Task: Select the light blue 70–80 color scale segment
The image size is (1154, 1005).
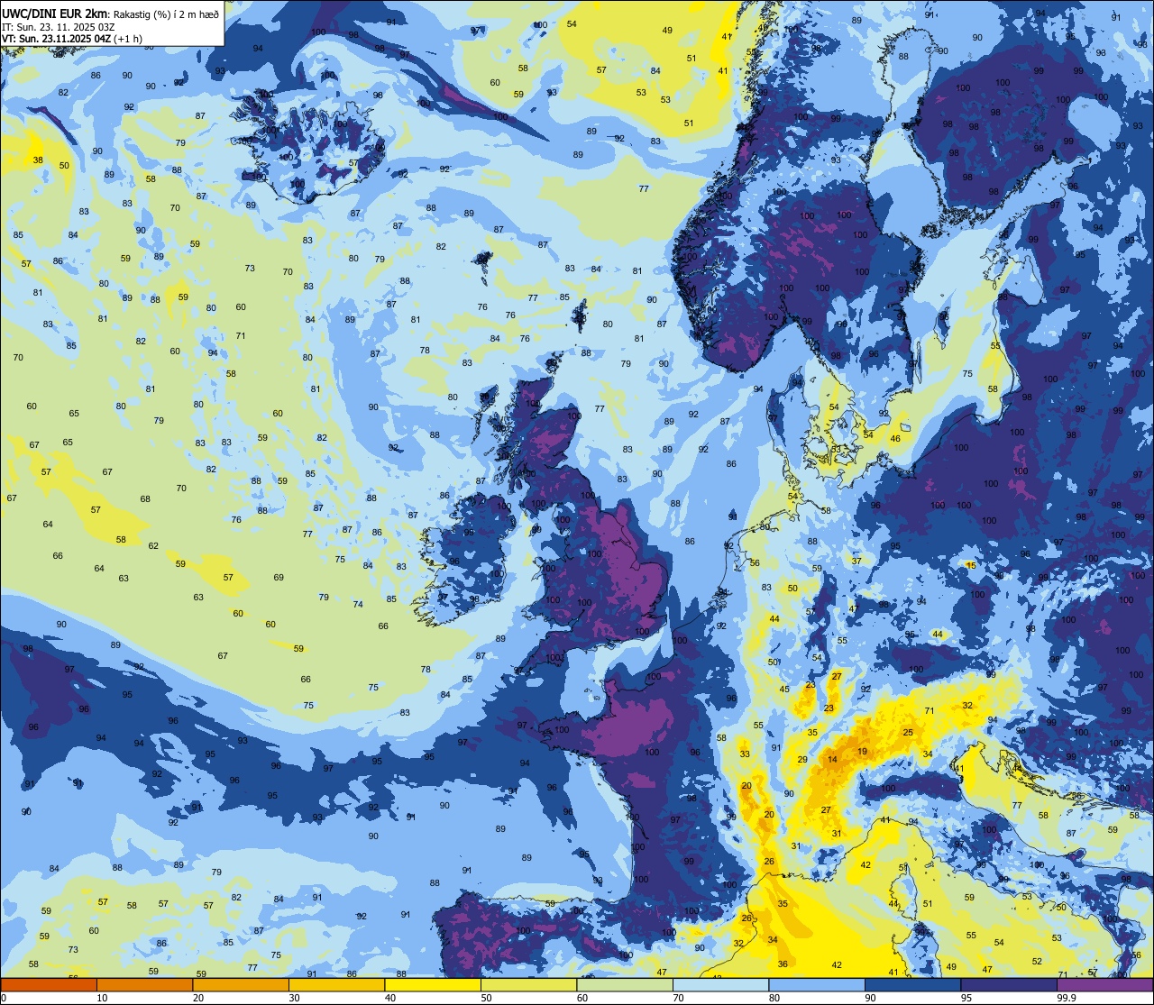Action: [720, 985]
